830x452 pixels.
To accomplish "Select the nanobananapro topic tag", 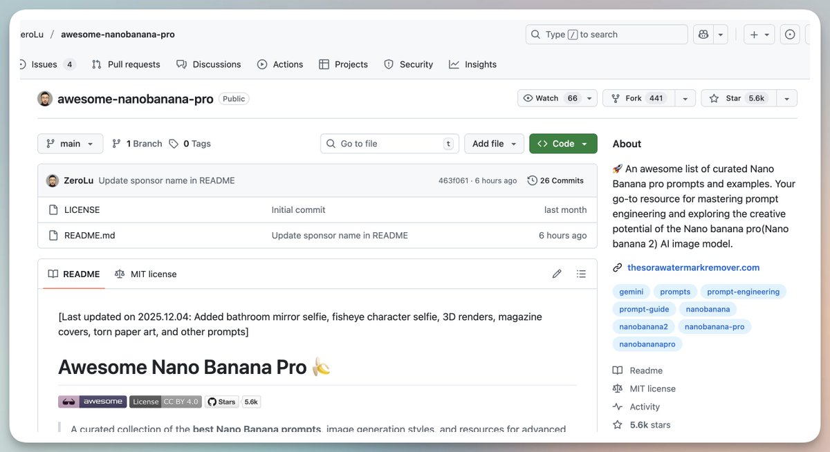I will click(x=647, y=343).
